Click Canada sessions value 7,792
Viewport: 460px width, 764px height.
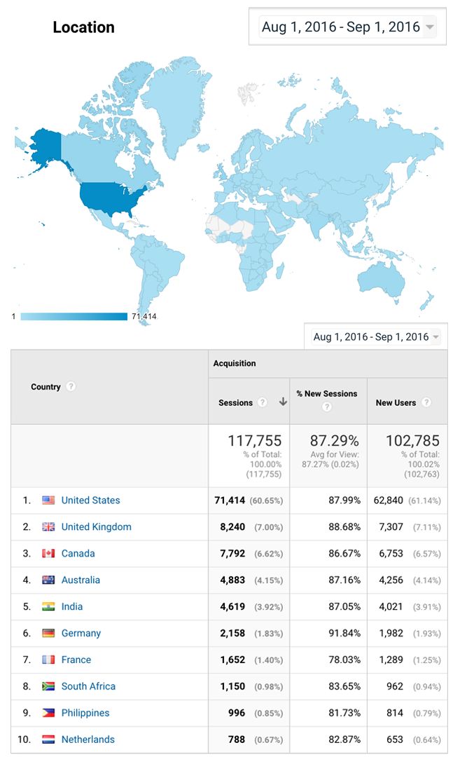232,554
